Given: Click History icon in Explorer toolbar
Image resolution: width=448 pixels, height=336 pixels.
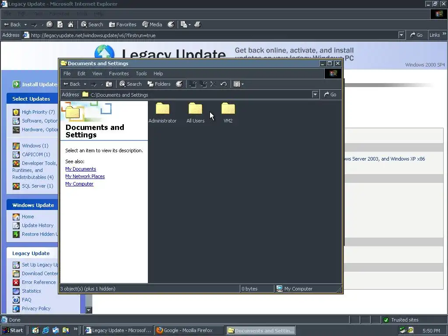Looking at the screenshot, I should tap(179, 84).
